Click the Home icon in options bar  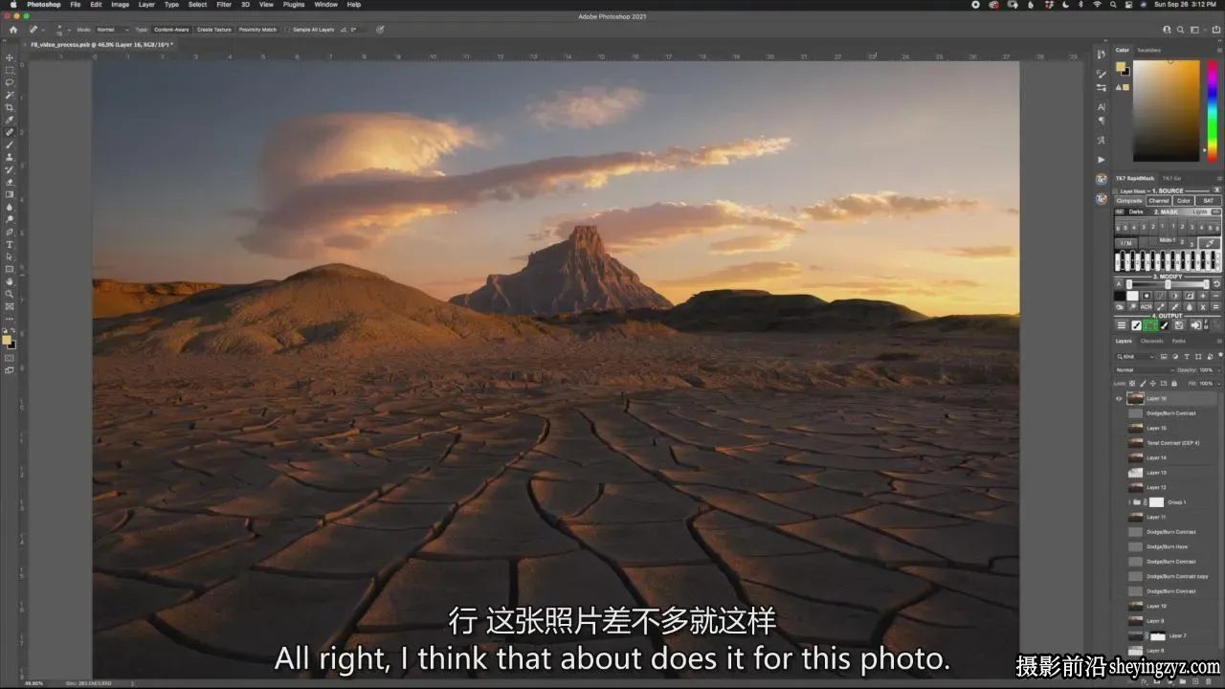pos(13,30)
